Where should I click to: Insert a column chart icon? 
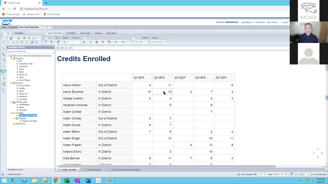pos(84,42)
